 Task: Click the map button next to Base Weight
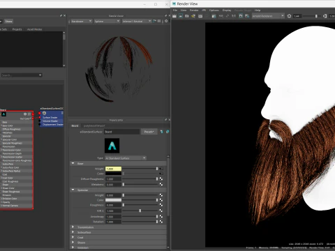pos(161,169)
